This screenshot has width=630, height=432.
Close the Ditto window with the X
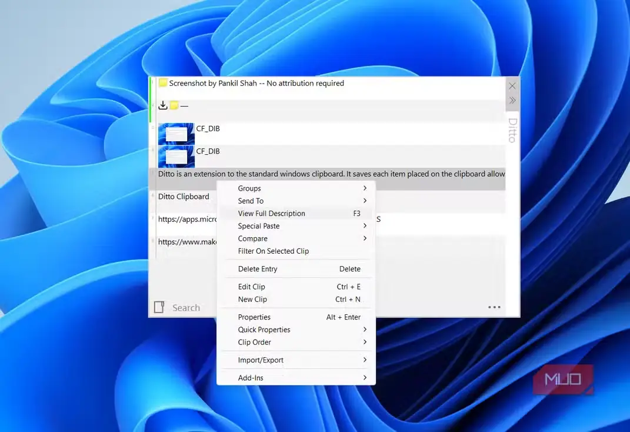click(x=512, y=86)
